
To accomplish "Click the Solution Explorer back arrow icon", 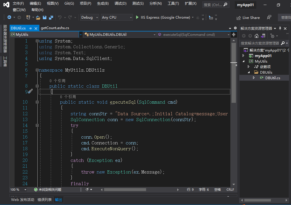I will tap(244, 36).
